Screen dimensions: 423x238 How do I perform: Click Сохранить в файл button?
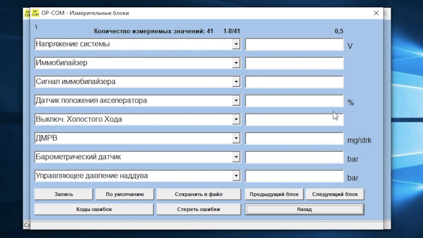click(x=199, y=194)
